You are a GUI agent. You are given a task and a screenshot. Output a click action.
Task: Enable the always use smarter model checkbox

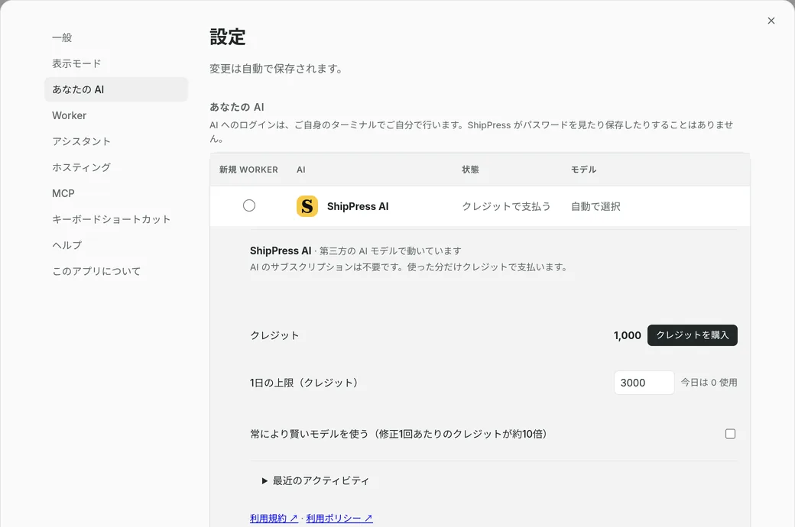[x=730, y=434]
